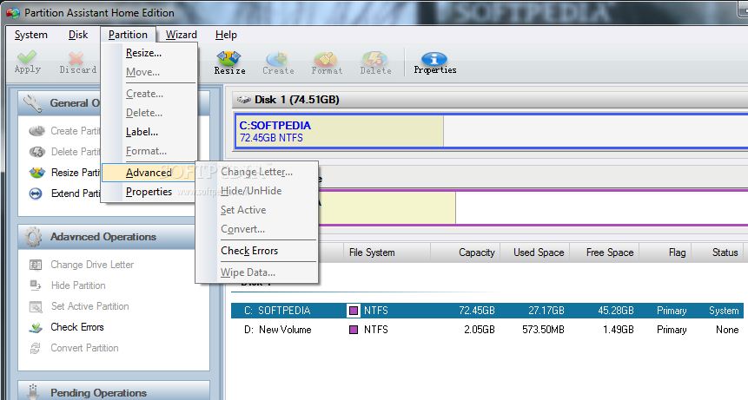
Task: Click the Set Active Partition link
Action: click(x=89, y=306)
